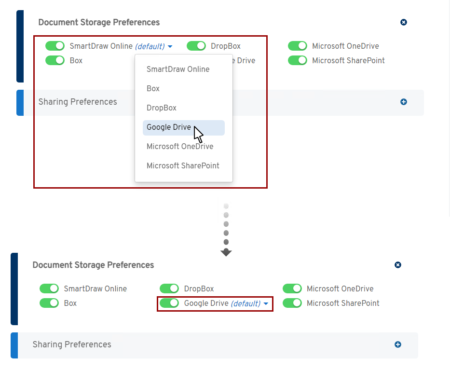The height and width of the screenshot is (371, 450).
Task: Disable Microsoft SharePoint toggle next to Google Drive default
Action: point(292,303)
